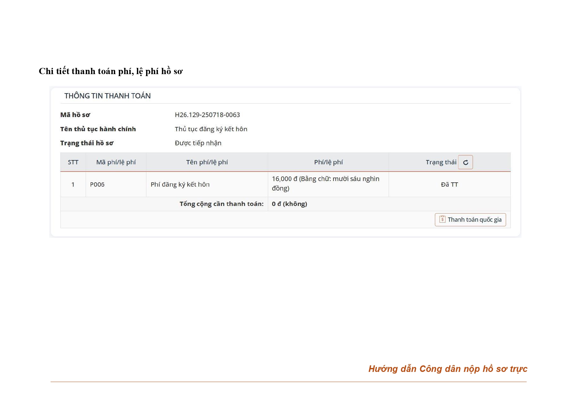This screenshot has width=576, height=407.
Task: Click the Hướng dẫn Công dân footer text
Action: 447,369
